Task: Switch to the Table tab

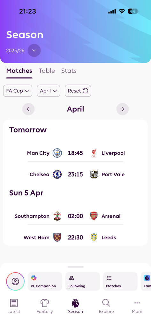Action: point(47,71)
